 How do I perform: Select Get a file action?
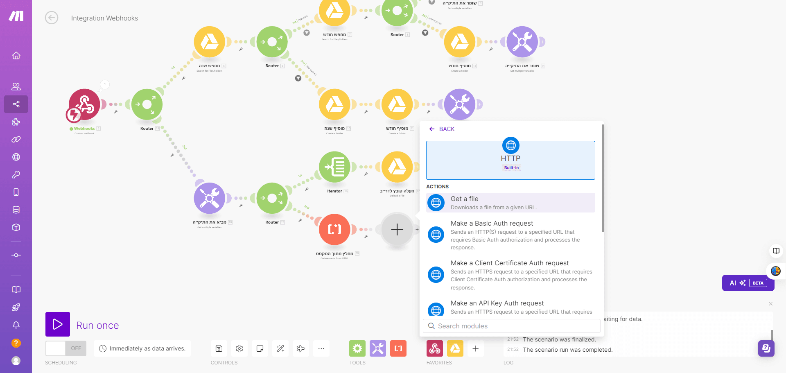[510, 203]
